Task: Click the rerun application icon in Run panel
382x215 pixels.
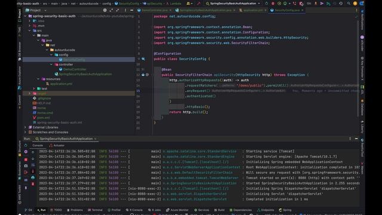Action: click(x=26, y=145)
